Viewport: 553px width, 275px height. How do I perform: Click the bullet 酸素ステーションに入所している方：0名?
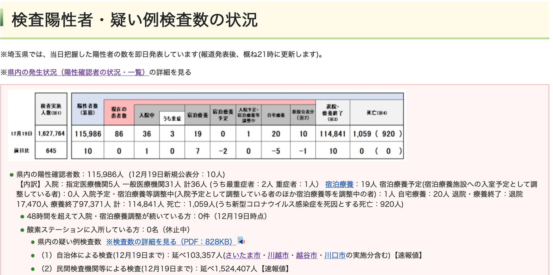[x=108, y=230]
